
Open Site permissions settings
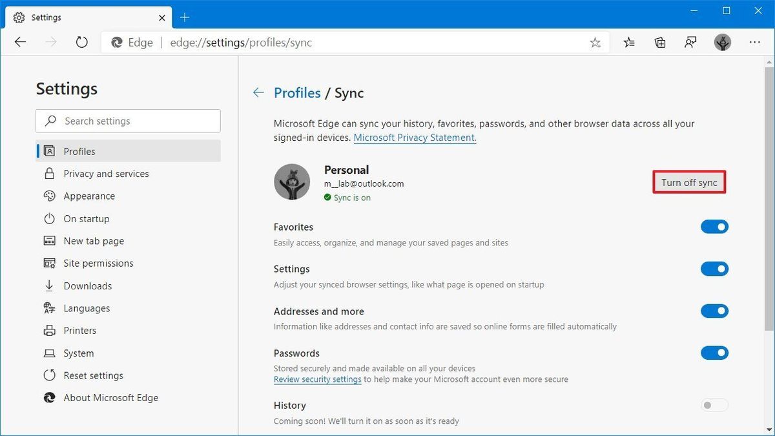click(98, 263)
